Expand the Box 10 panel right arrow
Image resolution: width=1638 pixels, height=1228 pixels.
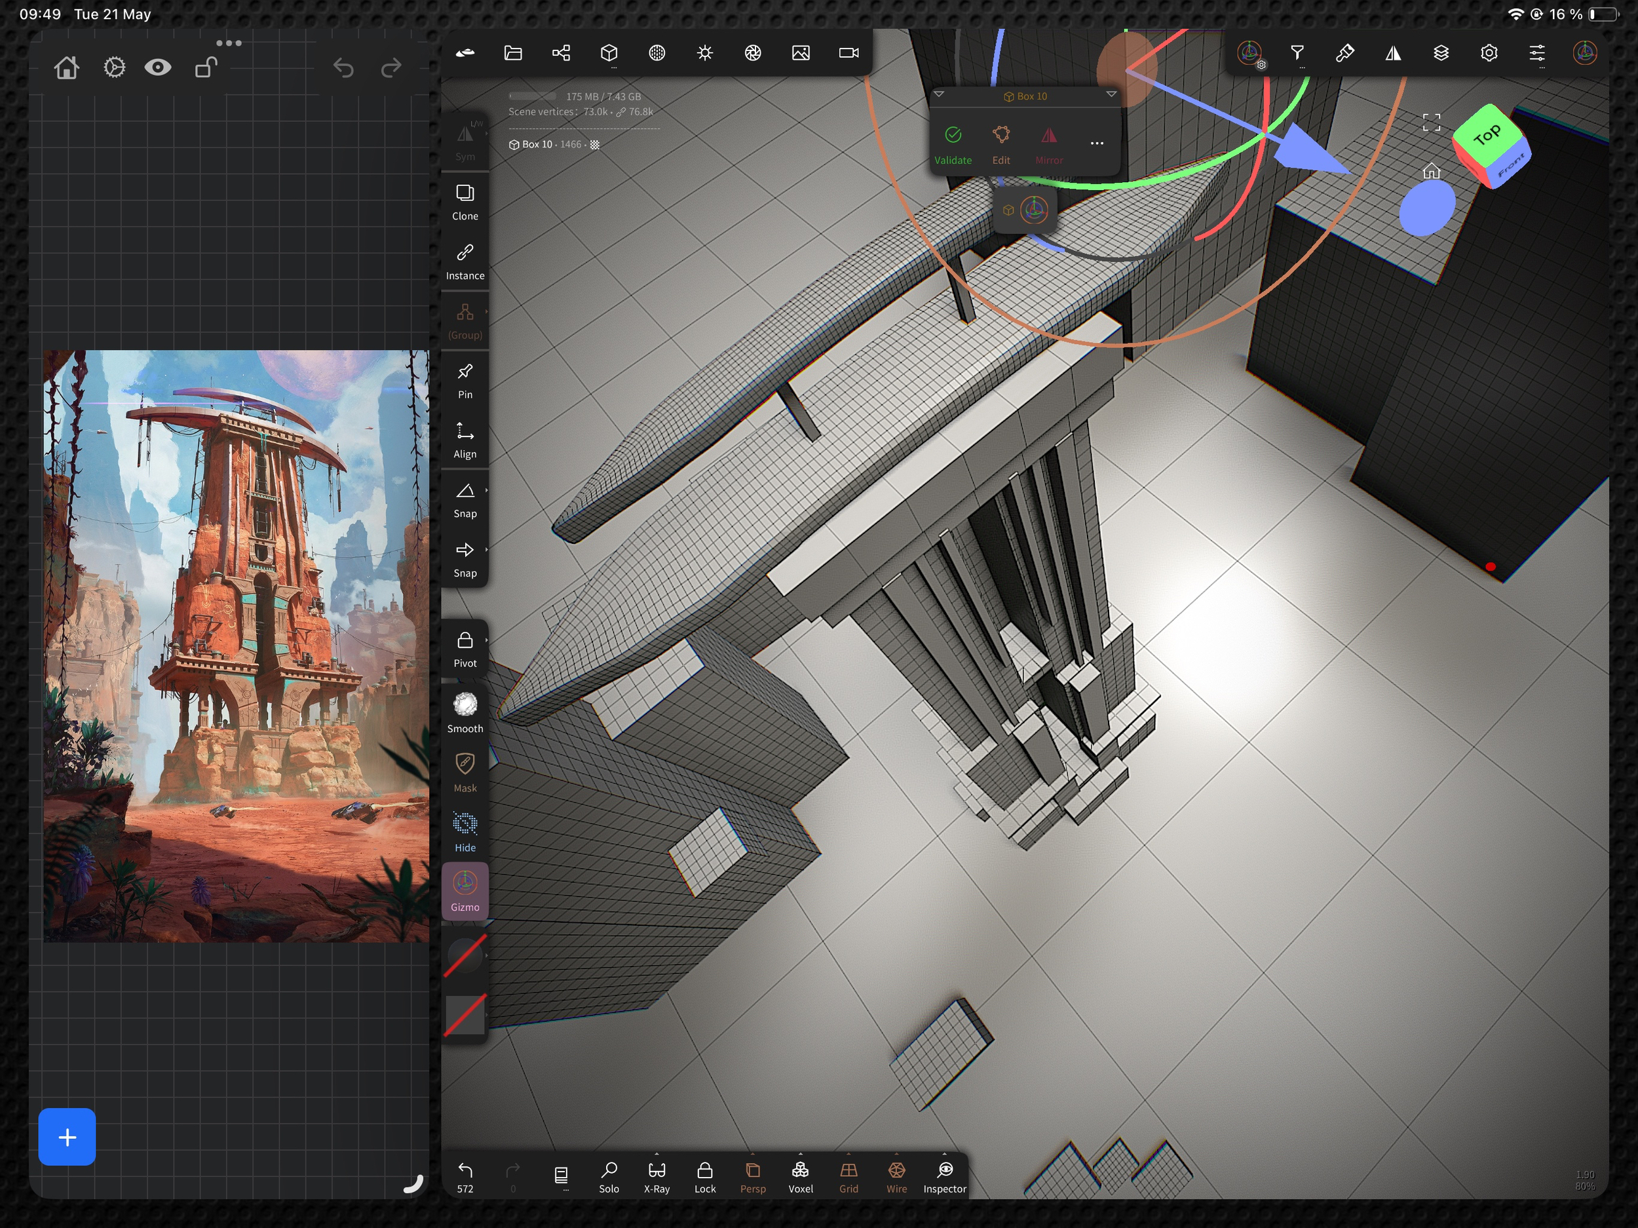coord(1111,95)
